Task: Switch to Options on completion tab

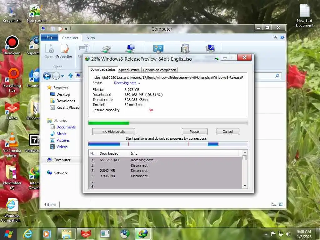Action: tap(159, 70)
